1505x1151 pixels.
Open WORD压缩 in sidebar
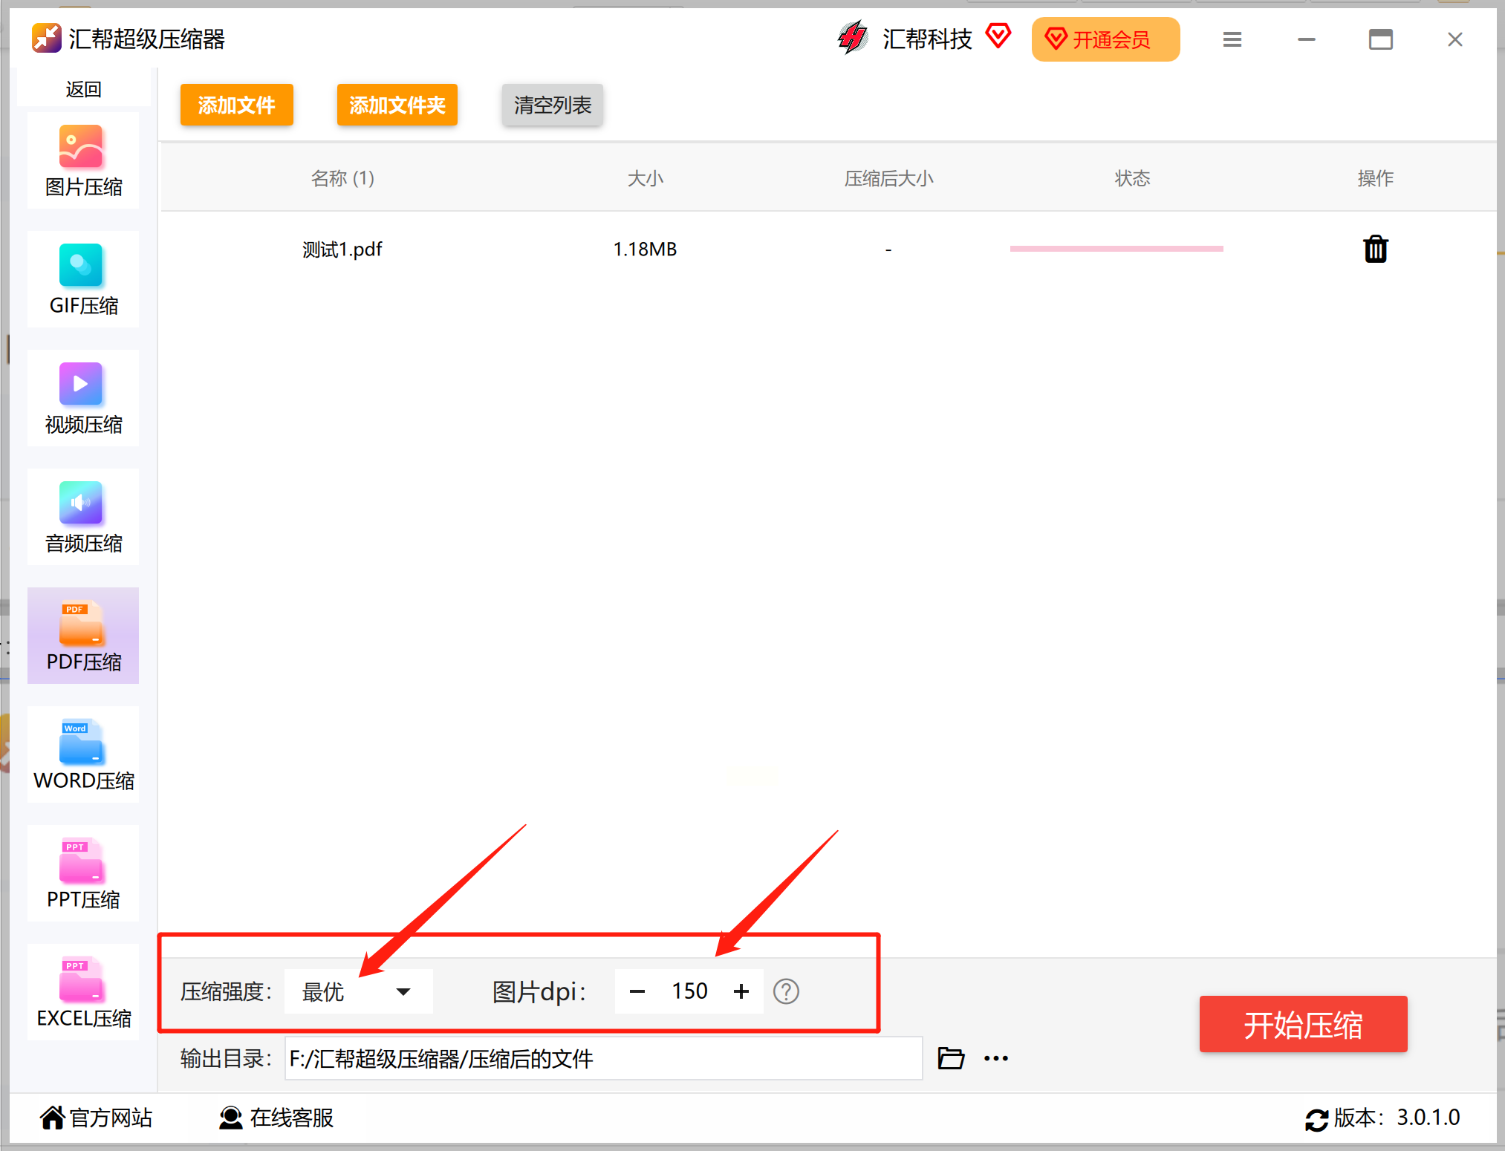pyautogui.click(x=83, y=755)
